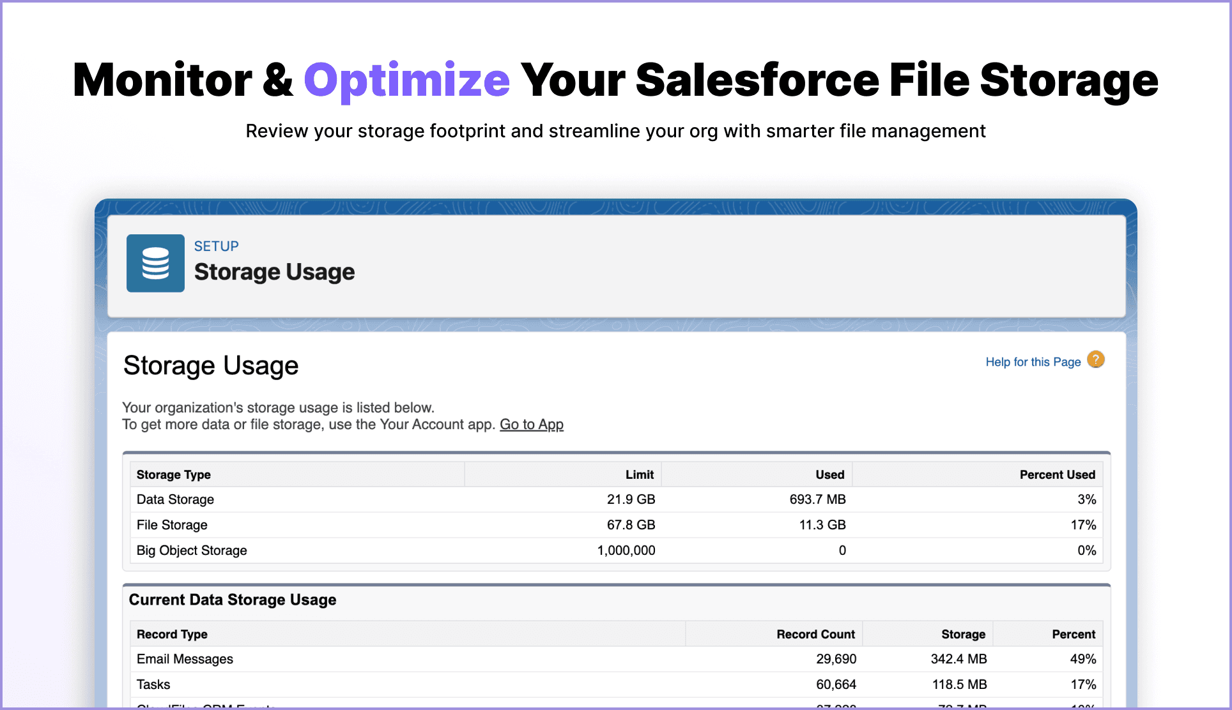Click the Current Data Storage Usage heading

233,600
